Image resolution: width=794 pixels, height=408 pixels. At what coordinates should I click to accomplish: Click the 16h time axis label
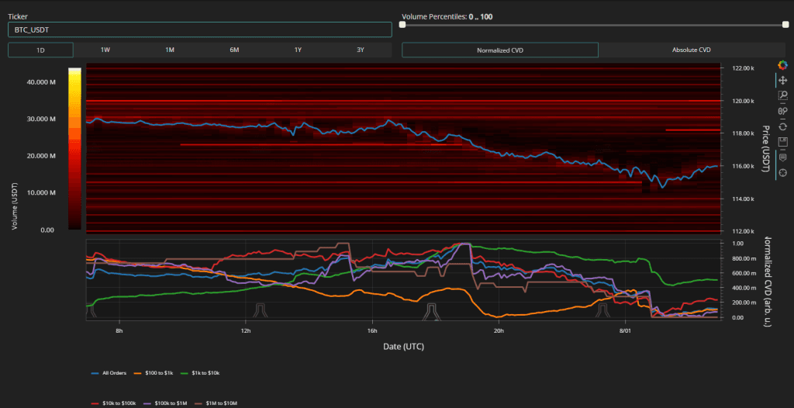[373, 330]
